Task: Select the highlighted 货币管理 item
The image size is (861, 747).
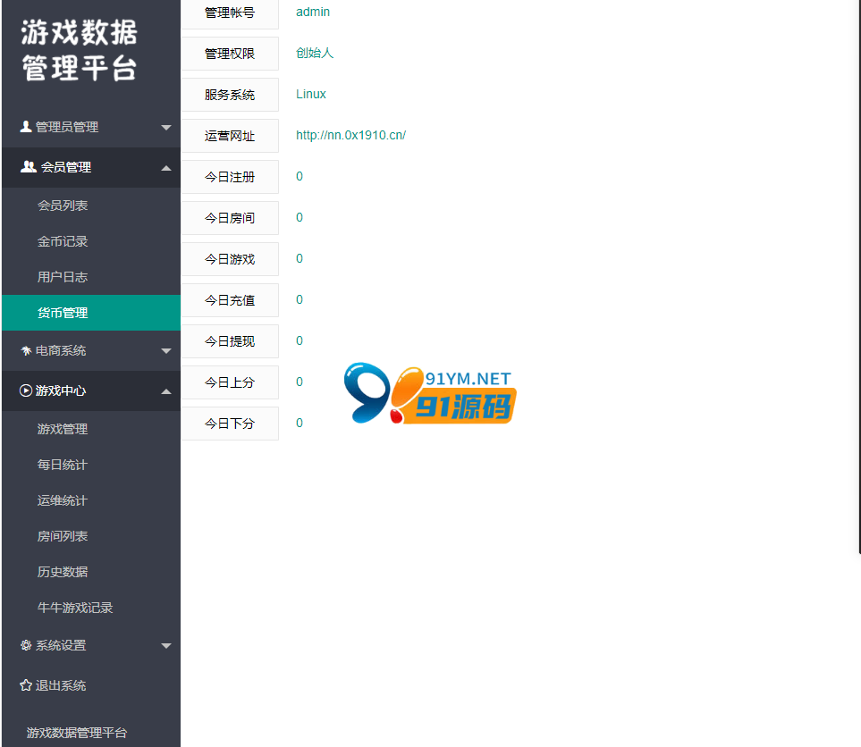Action: coord(91,313)
